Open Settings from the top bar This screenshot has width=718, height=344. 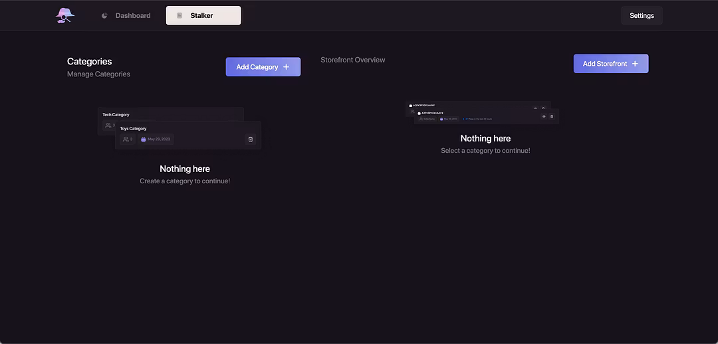tap(642, 16)
